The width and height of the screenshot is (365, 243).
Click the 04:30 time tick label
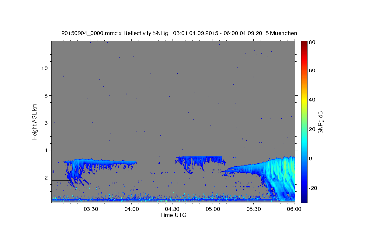(x=172, y=209)
